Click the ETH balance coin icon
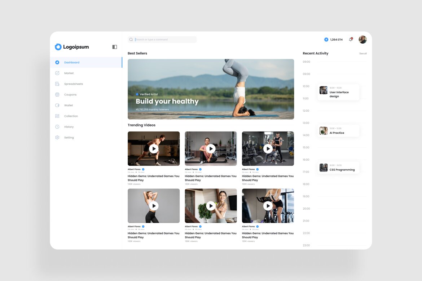422x281 pixels. tap(326, 39)
